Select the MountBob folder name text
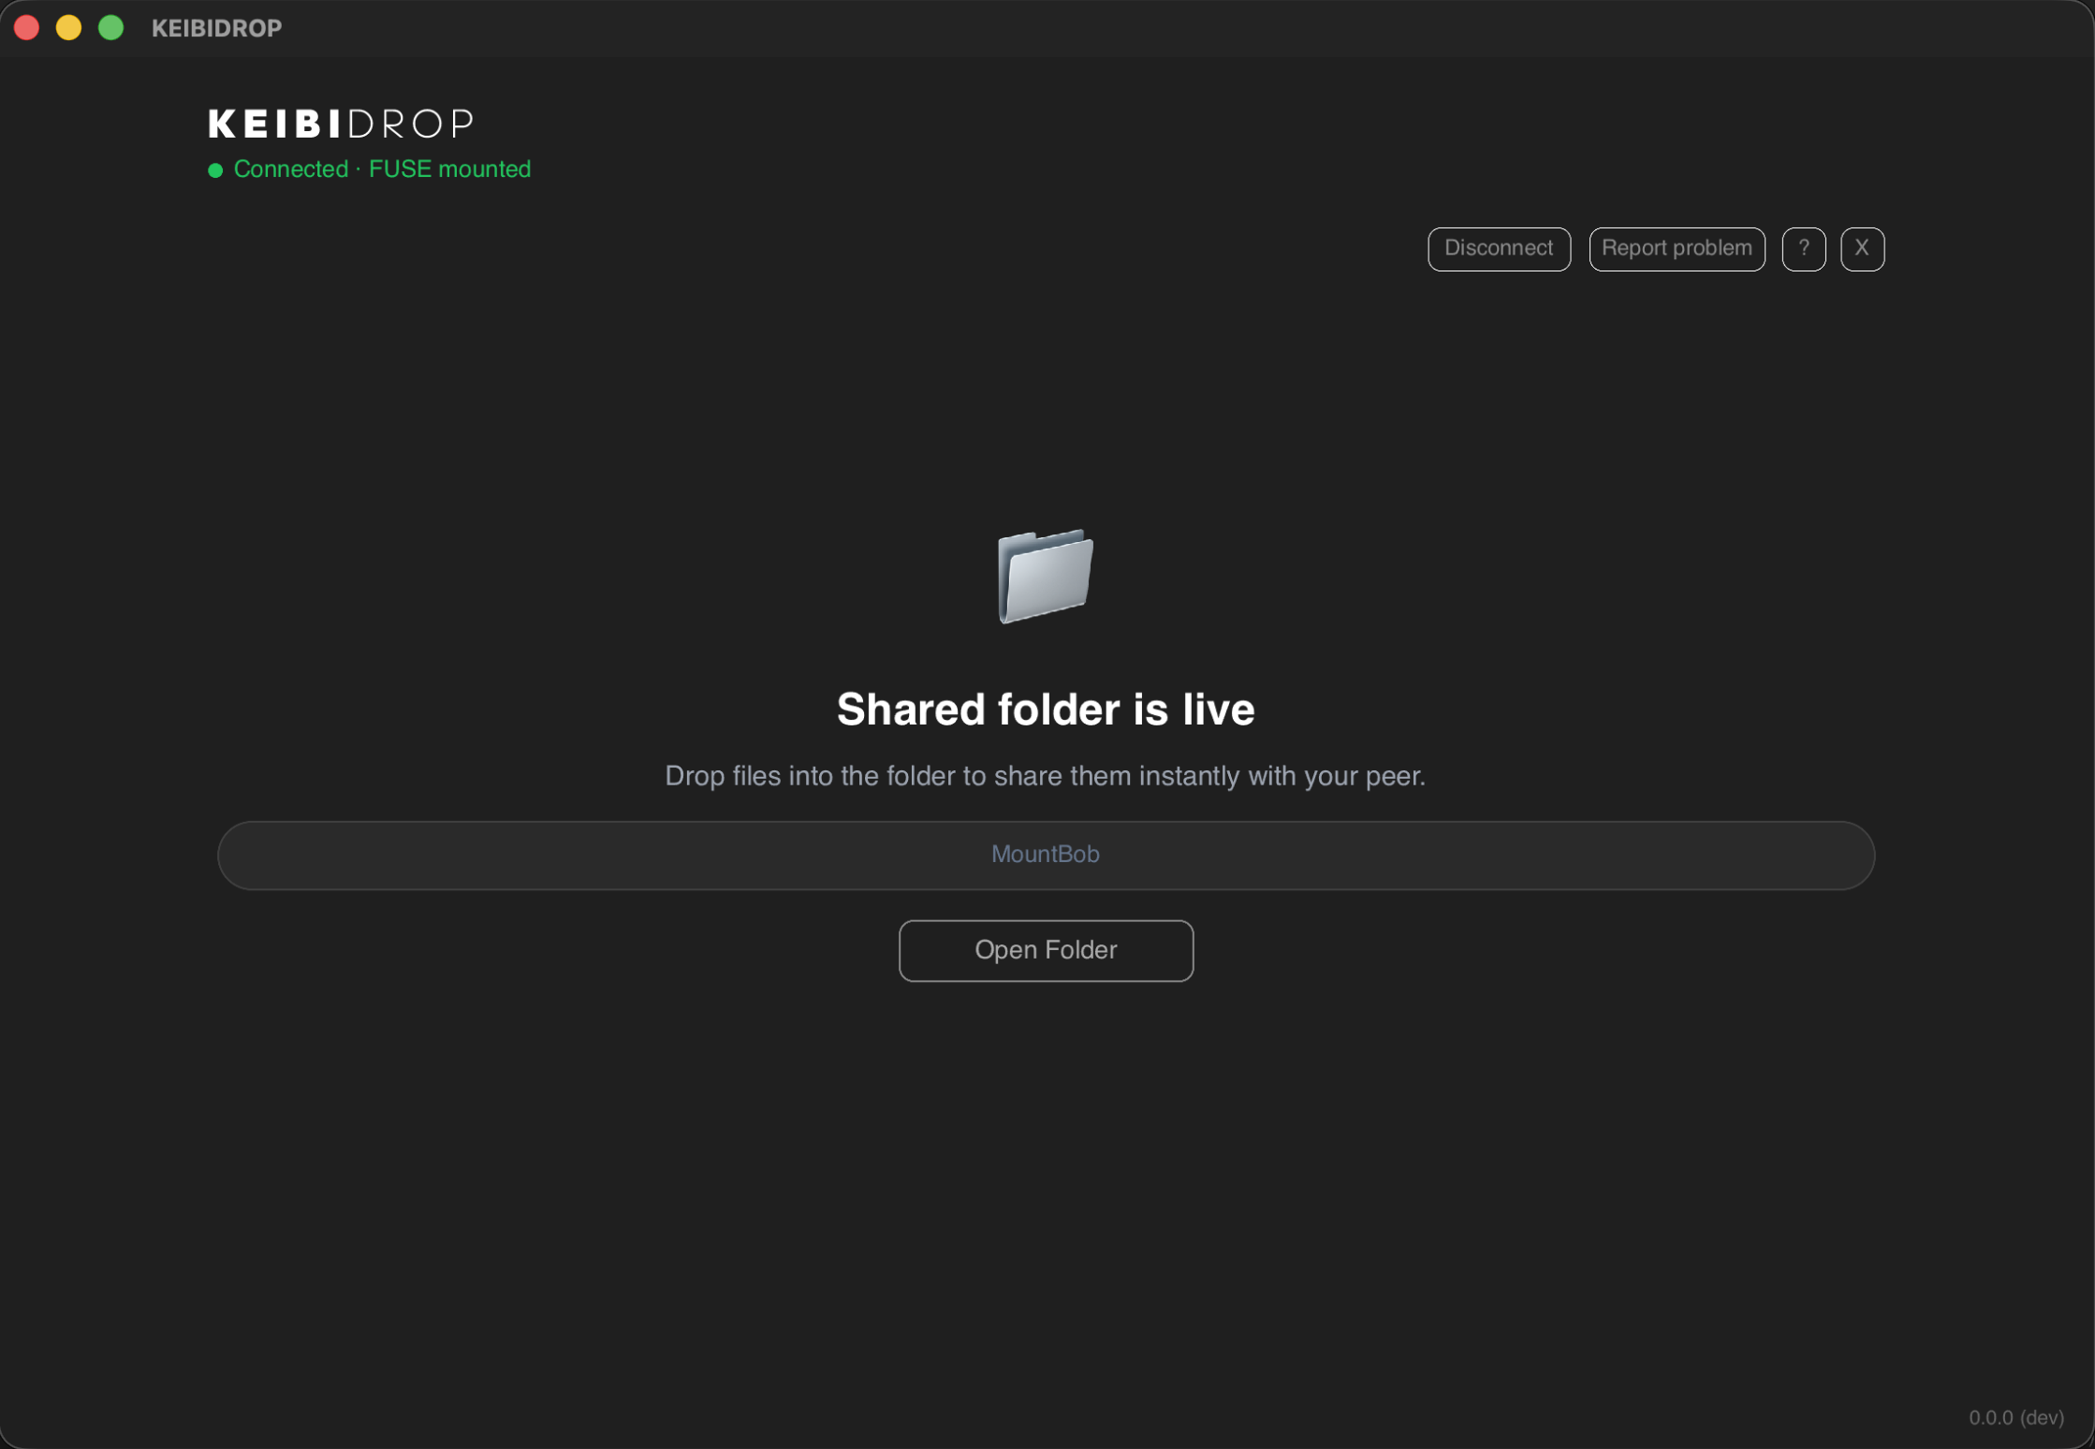Viewport: 2095px width, 1449px height. (1046, 855)
